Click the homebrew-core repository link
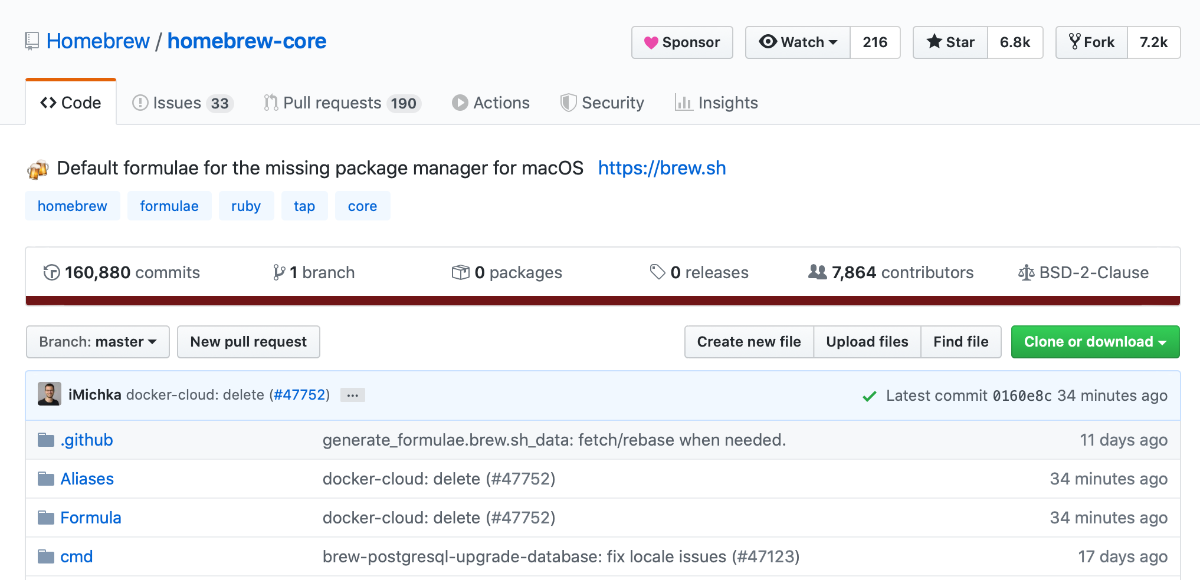Image resolution: width=1200 pixels, height=580 pixels. [247, 41]
